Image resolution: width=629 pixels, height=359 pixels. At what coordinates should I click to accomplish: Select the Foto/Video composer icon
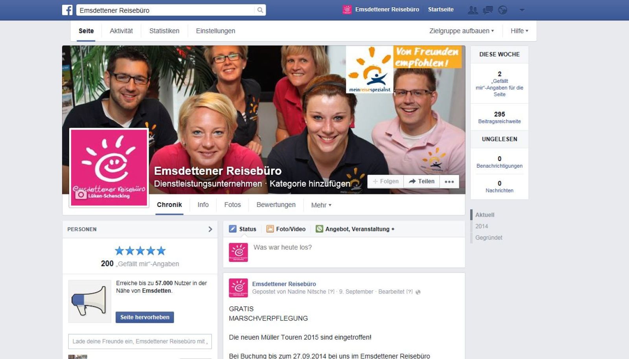[x=270, y=229]
